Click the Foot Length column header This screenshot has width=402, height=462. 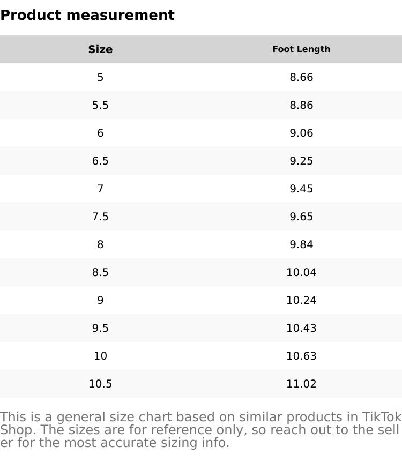[301, 49]
